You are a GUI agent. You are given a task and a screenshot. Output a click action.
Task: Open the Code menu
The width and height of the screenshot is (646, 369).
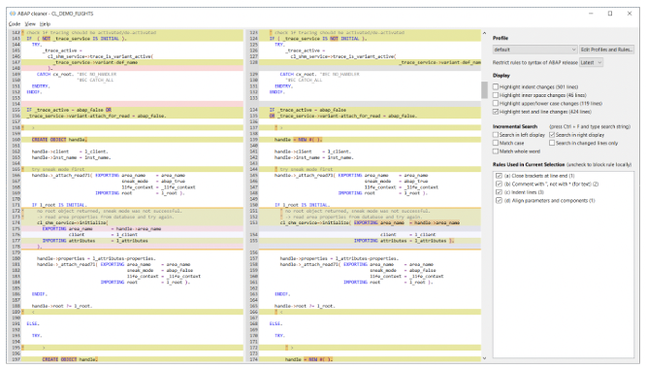click(x=15, y=24)
